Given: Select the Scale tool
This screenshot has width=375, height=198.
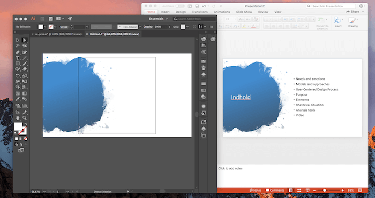Looking at the screenshot, I should [25, 76].
